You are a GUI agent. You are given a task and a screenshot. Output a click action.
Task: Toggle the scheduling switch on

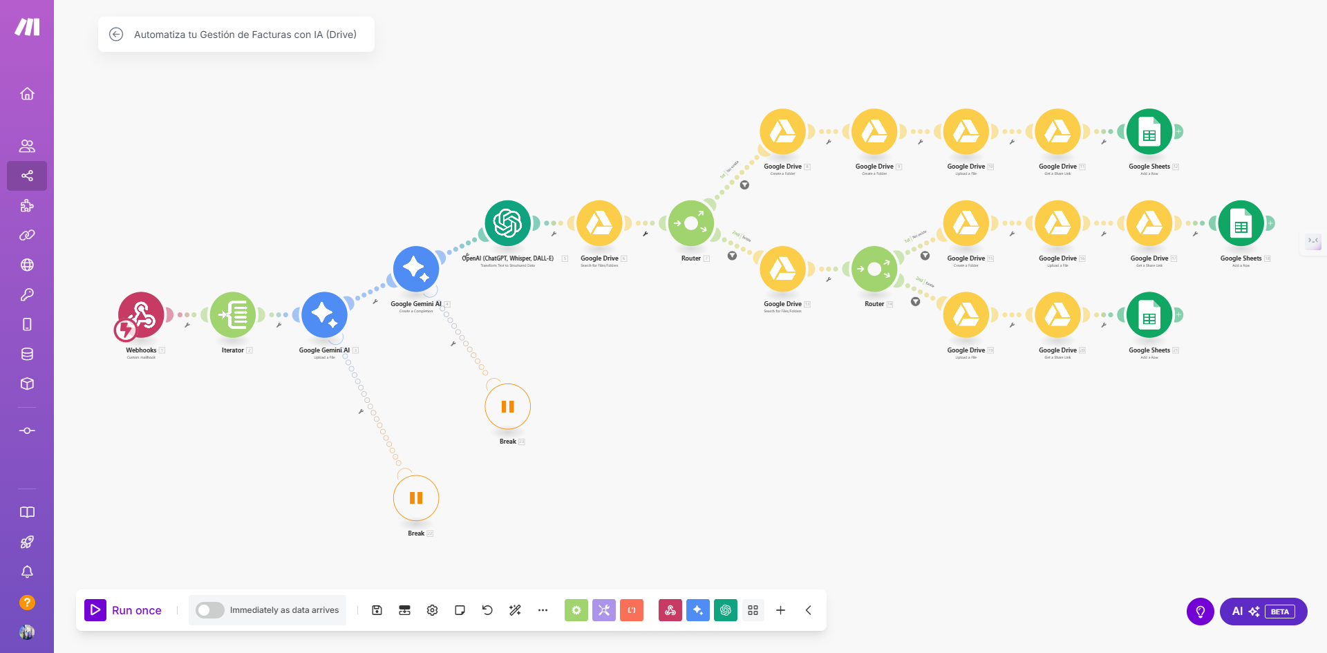click(209, 610)
